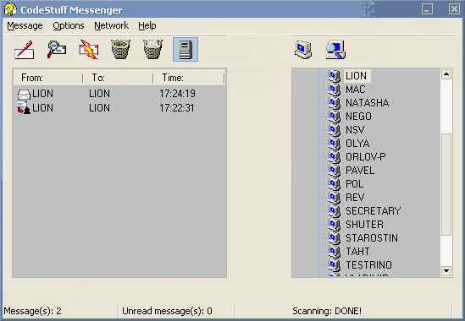Open the Message menu
The image size is (465, 321).
(x=25, y=25)
